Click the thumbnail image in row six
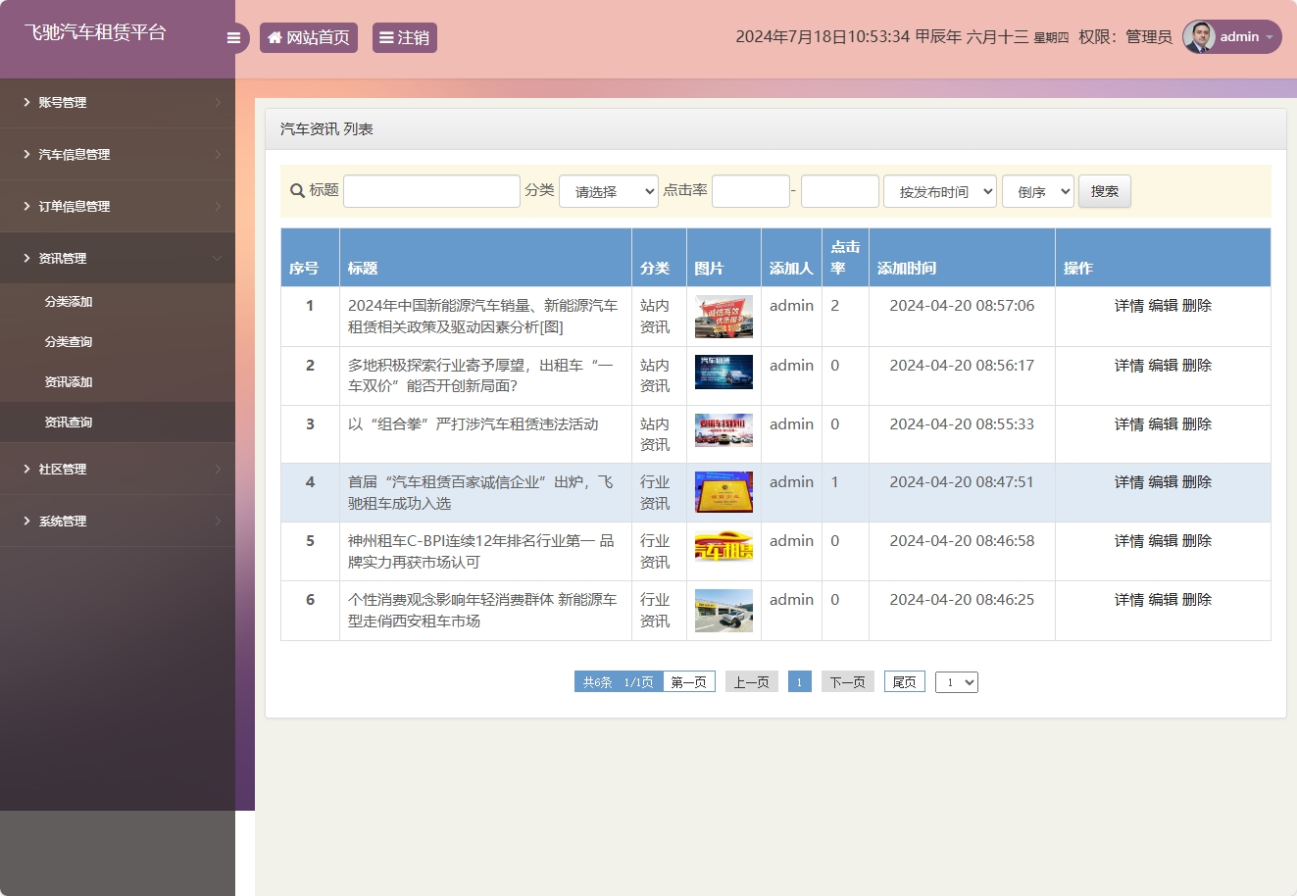The image size is (1297, 896). point(723,610)
